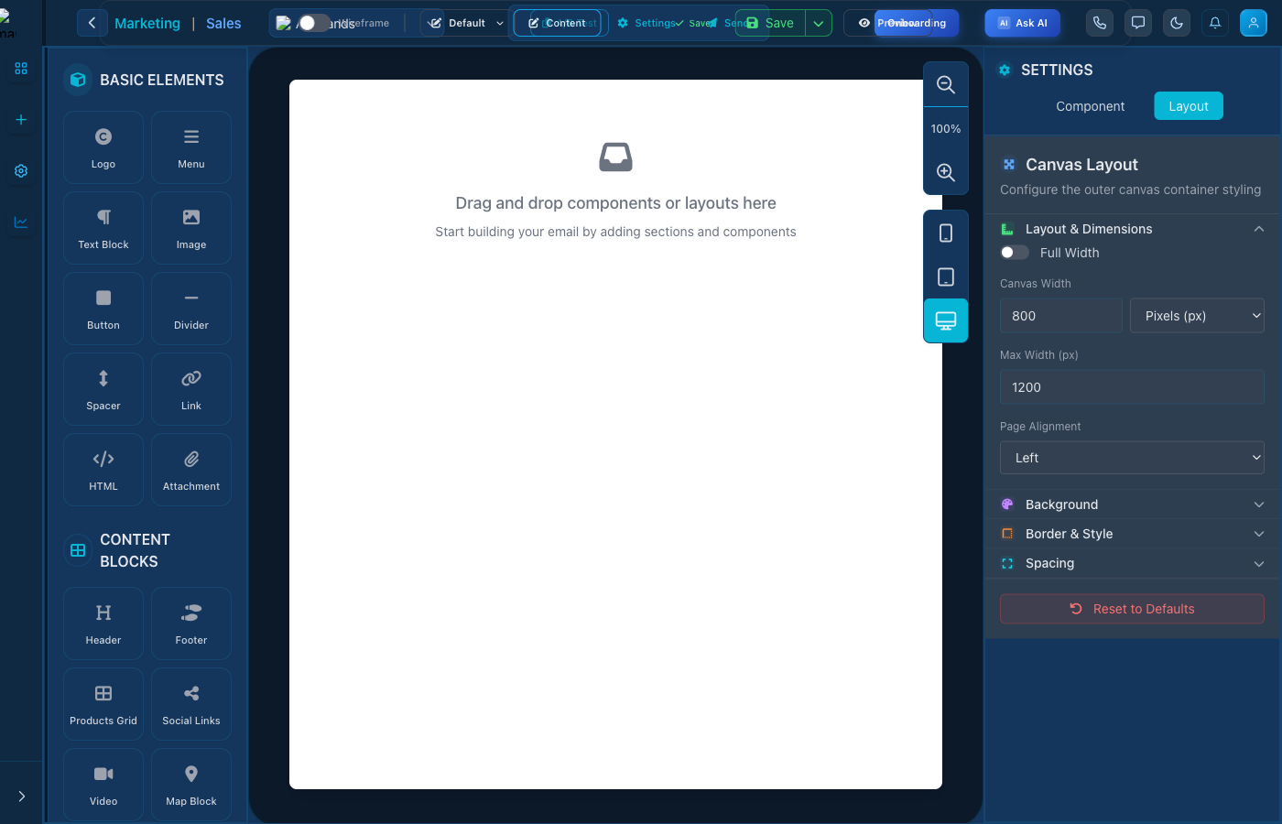Collapse the Layout & Dimensions section
The image size is (1282, 824).
(1132, 229)
